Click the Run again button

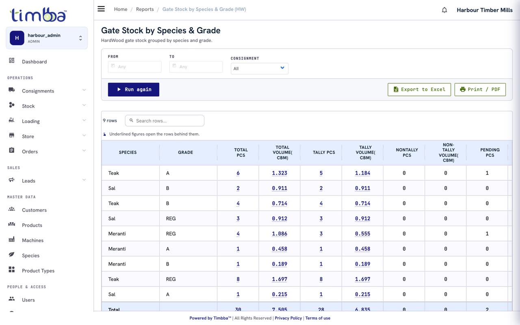tap(134, 89)
